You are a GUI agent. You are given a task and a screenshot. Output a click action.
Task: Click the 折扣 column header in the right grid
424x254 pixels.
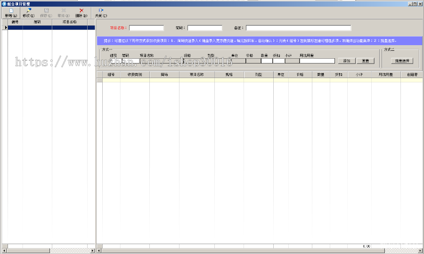pyautogui.click(x=339, y=74)
